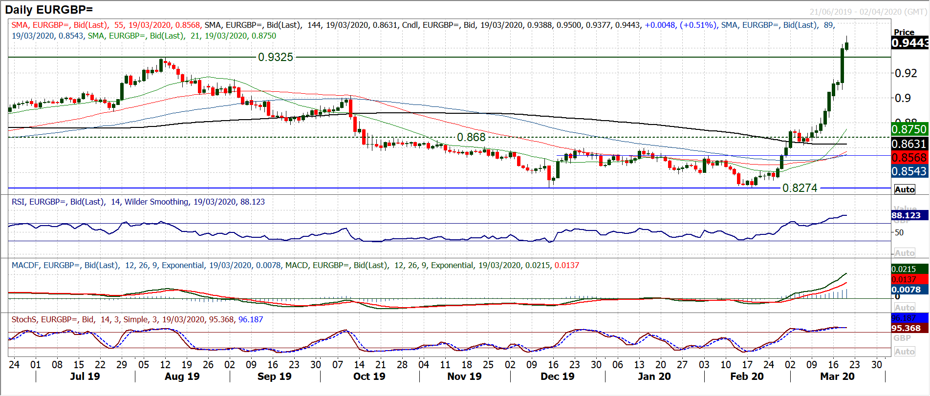Select the green SMA 21 legend entry

click(182, 36)
